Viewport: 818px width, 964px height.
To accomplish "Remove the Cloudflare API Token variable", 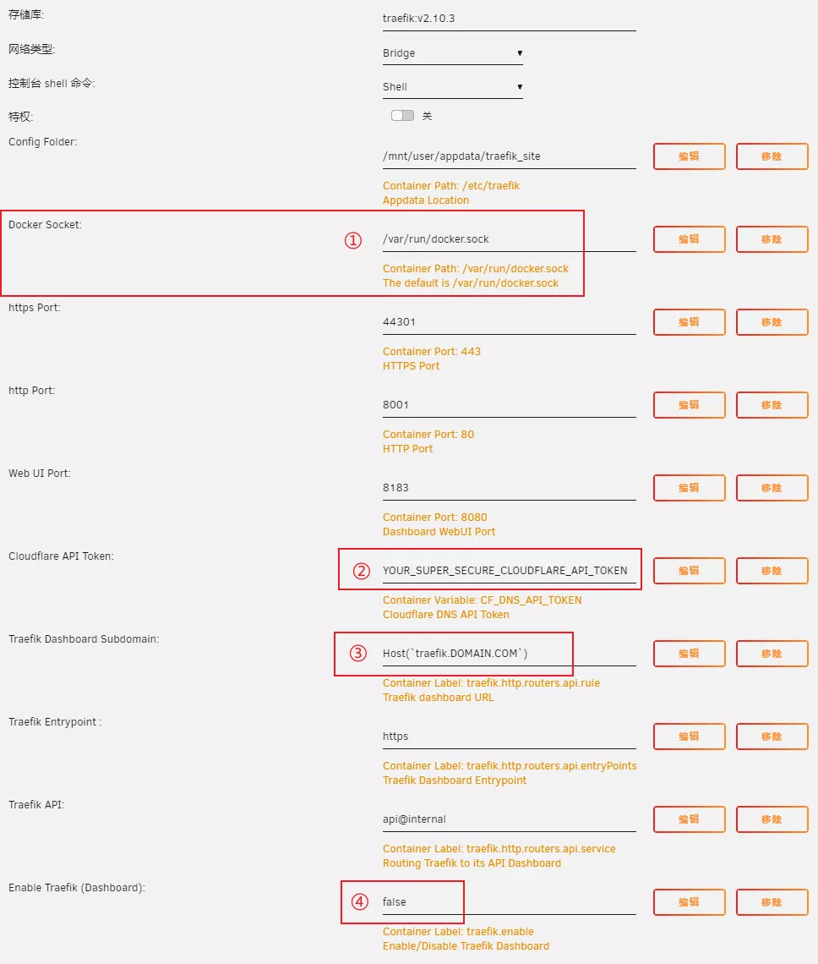I will [772, 571].
